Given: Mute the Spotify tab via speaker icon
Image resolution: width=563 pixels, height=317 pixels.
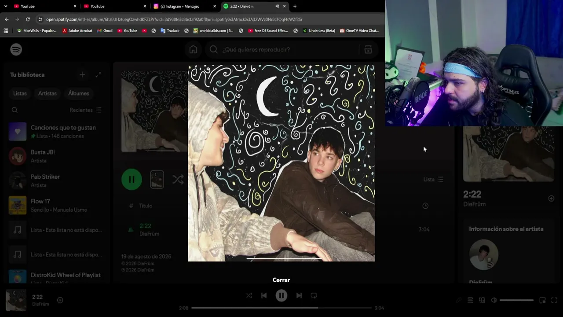Looking at the screenshot, I should (277, 6).
